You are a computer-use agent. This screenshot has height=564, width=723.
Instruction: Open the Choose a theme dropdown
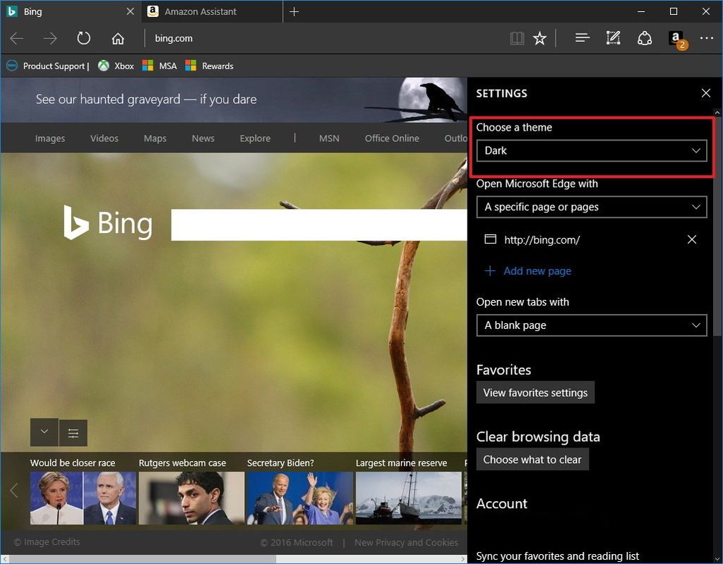pyautogui.click(x=591, y=150)
